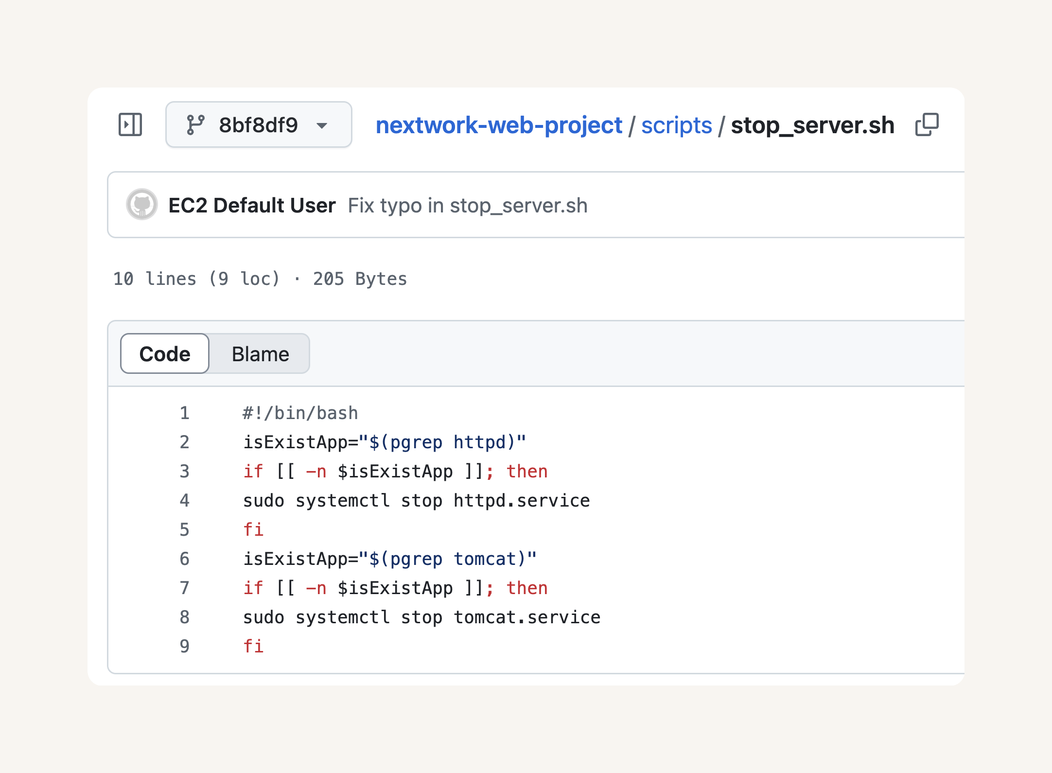
Task: Select line number 7
Action: [185, 588]
